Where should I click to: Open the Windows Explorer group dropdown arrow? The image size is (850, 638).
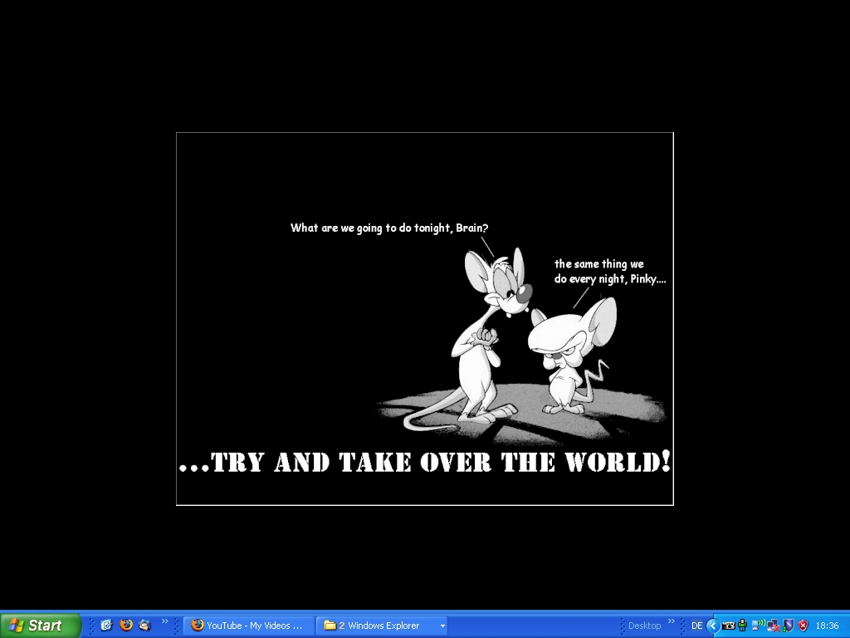click(442, 626)
